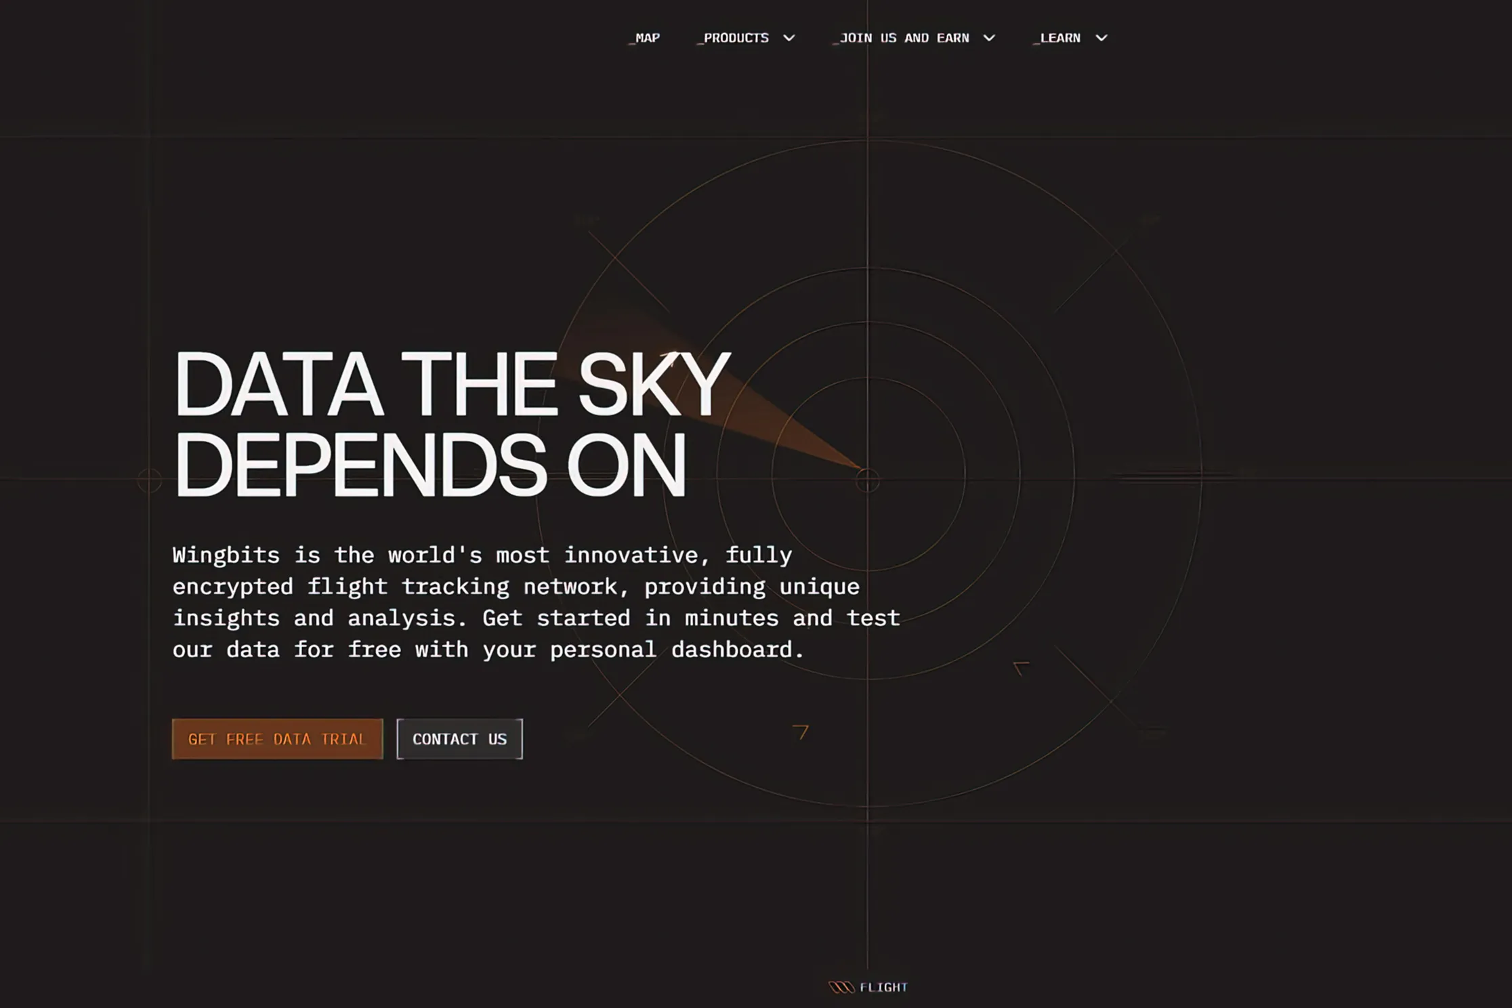
Task: Click the radar center crosshair circle
Action: click(867, 480)
